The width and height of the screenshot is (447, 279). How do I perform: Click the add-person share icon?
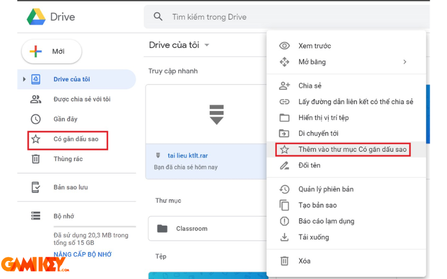(284, 86)
